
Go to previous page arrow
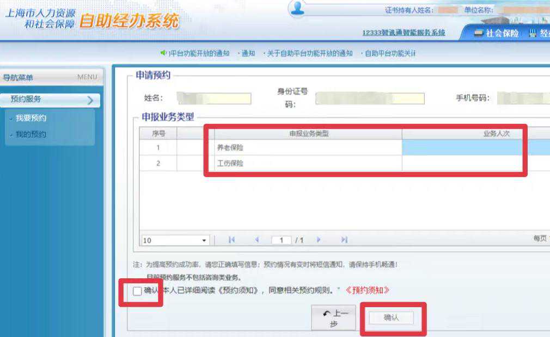tap(257, 240)
